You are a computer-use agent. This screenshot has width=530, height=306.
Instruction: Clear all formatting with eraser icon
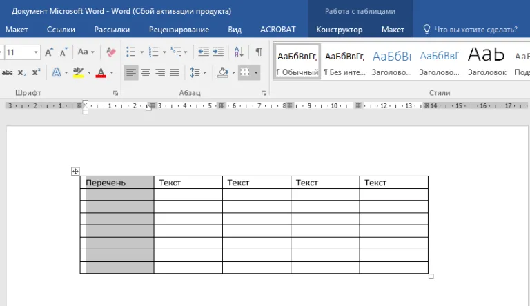point(111,52)
